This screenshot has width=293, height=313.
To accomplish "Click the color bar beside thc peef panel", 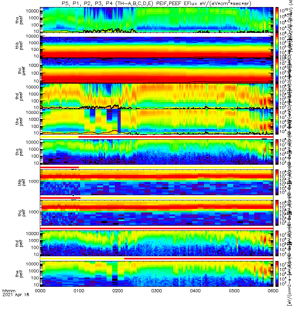I will pos(277,71).
